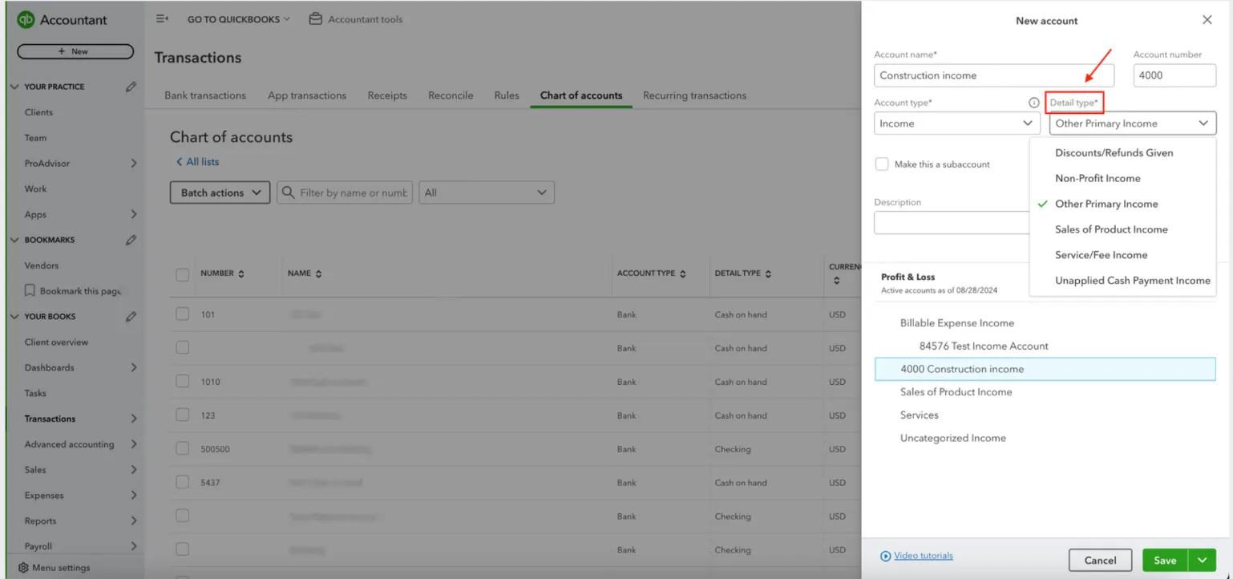The width and height of the screenshot is (1233, 579).
Task: Collapse the BOOKMARKS section
Action: coord(14,240)
